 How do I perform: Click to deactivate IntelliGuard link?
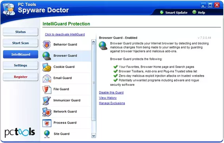pyautogui.click(x=65, y=35)
